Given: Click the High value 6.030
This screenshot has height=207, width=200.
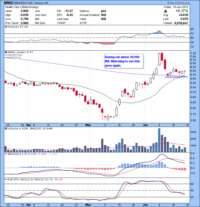Looking at the screenshot, I should pos(24,15).
